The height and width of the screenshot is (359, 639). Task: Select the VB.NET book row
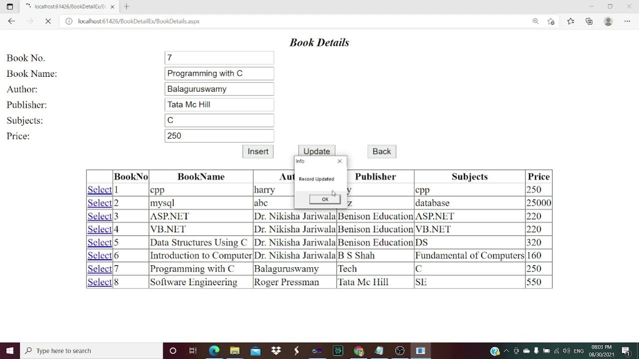point(99,229)
